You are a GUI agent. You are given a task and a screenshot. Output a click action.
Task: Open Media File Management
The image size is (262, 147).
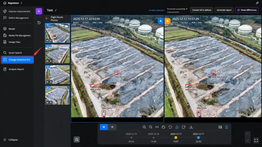click(x=17, y=35)
